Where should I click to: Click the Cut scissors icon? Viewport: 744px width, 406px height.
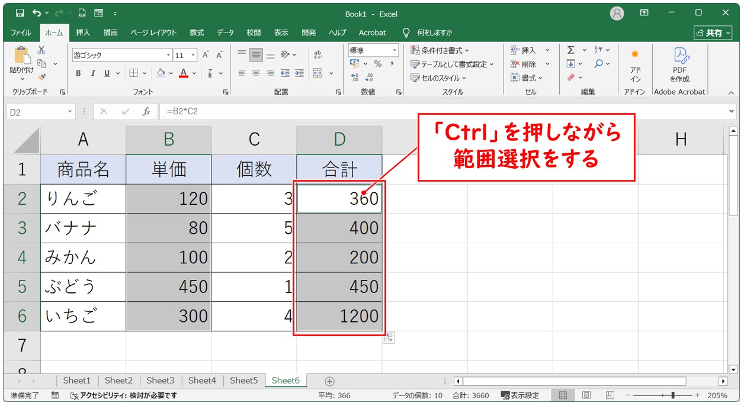[41, 51]
